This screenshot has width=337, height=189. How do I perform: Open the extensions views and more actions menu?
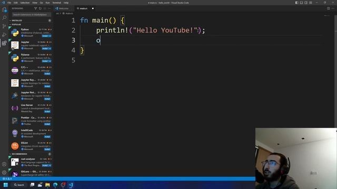pos(49,8)
